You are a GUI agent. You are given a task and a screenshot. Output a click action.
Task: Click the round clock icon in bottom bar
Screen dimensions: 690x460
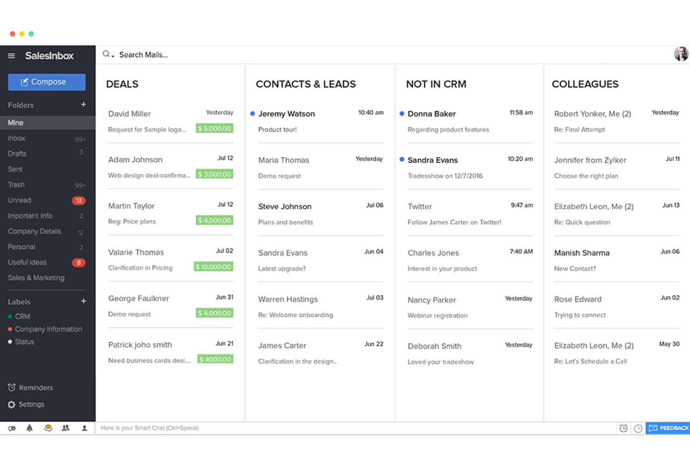pos(638,428)
